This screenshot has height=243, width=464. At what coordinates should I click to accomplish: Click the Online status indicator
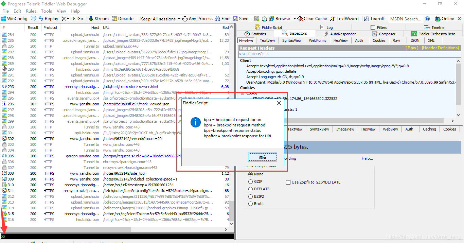444,19
